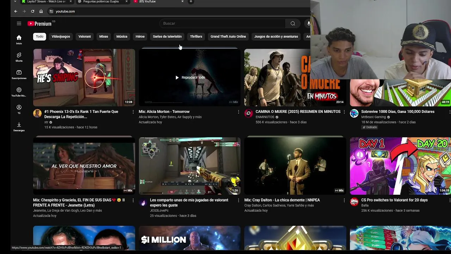Select the Héroe filter chip
This screenshot has width=451, height=254.
point(140,36)
